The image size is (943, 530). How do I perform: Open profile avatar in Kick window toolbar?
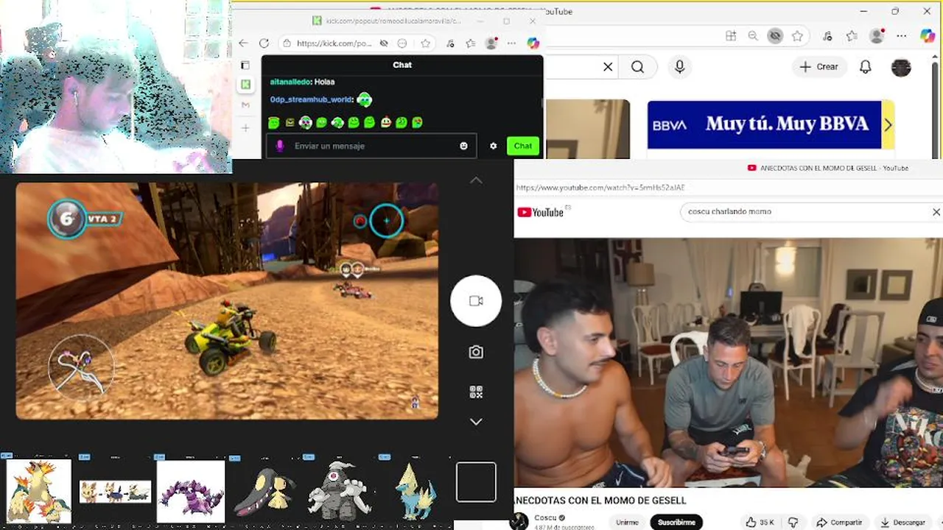(491, 43)
